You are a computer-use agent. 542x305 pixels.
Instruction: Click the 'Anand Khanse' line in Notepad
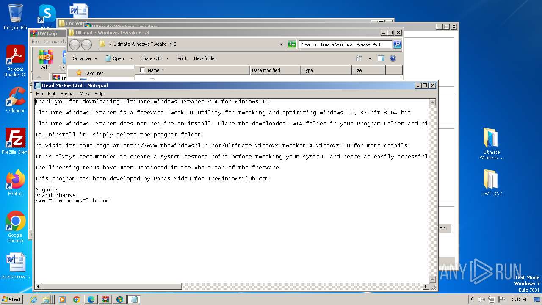click(55, 195)
